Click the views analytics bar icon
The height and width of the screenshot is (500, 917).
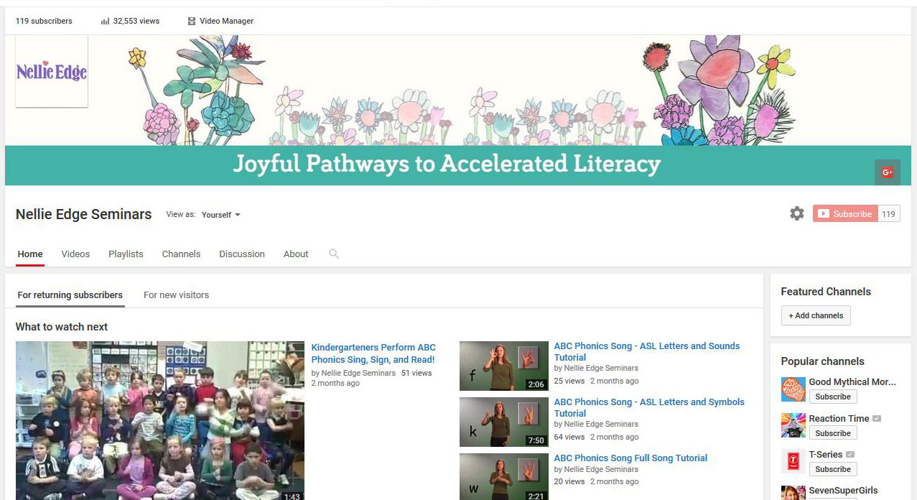coord(105,22)
